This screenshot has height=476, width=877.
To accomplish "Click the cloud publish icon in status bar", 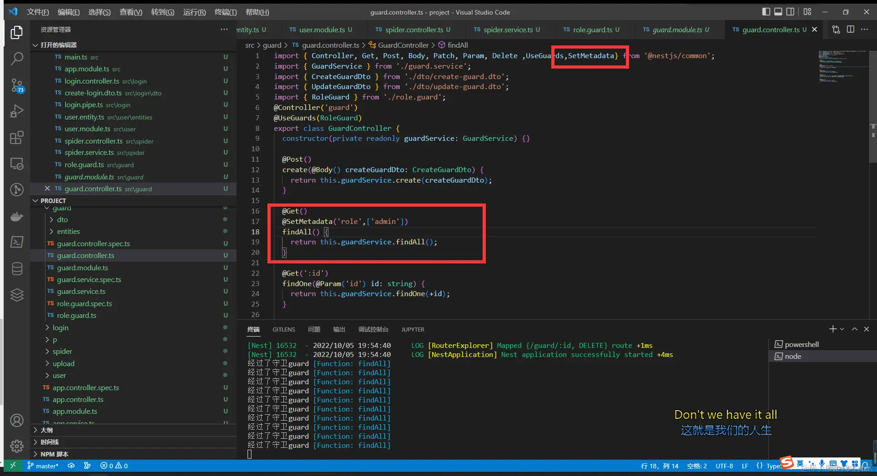I will tap(71, 466).
